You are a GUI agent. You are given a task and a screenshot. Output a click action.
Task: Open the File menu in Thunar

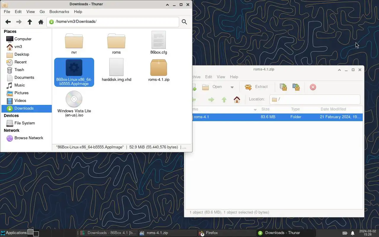[7, 12]
